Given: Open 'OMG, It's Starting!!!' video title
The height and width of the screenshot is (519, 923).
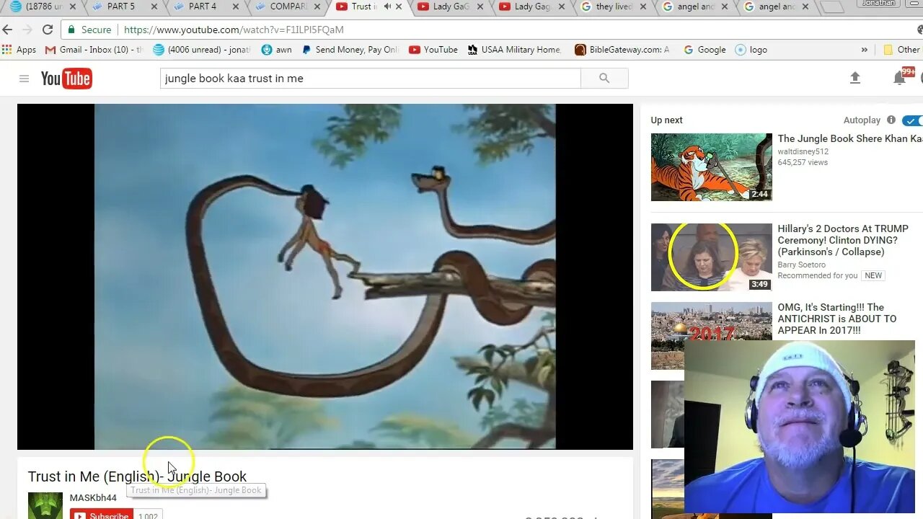Looking at the screenshot, I should click(x=837, y=319).
